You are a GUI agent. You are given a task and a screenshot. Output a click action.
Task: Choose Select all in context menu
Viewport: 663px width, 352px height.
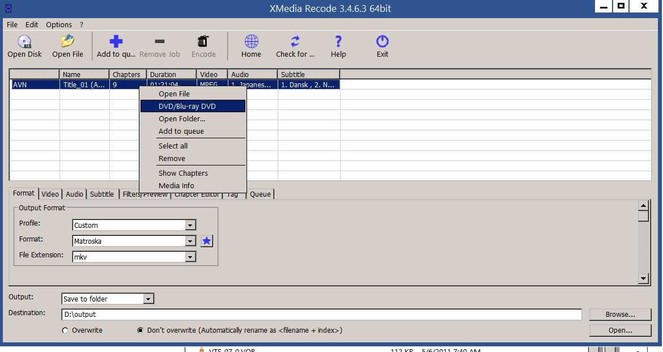(193, 146)
